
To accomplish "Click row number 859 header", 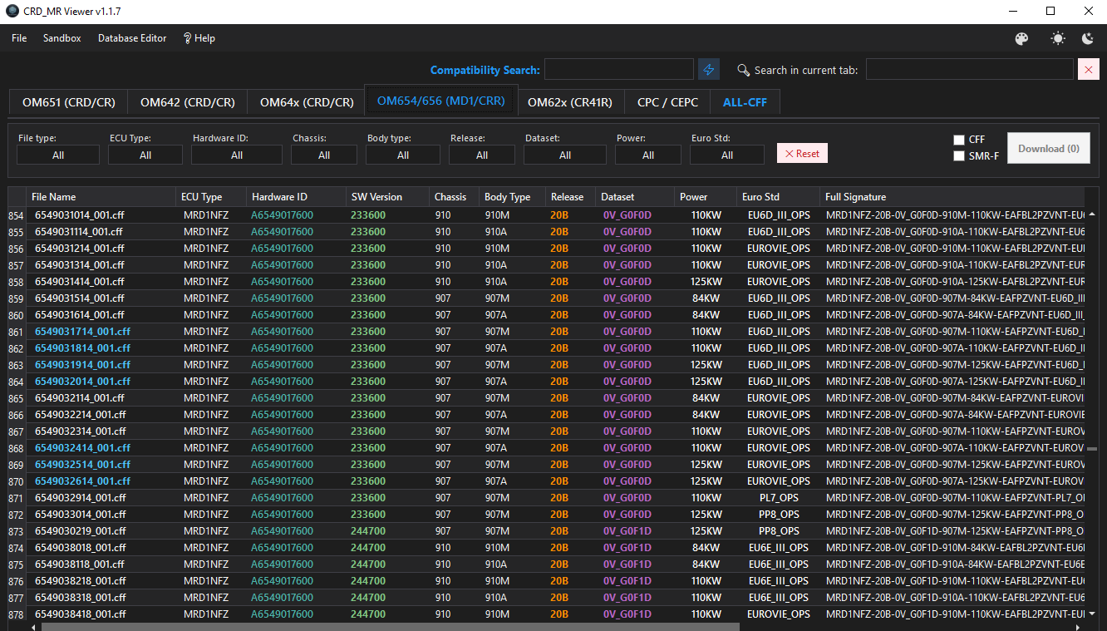I will tap(17, 298).
